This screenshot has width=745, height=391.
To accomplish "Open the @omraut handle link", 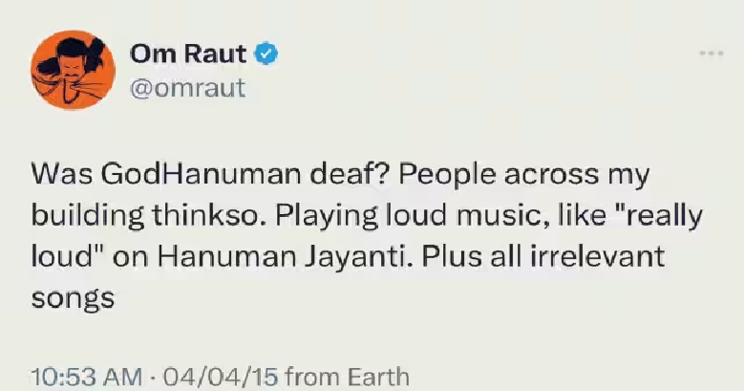I will click(x=187, y=88).
